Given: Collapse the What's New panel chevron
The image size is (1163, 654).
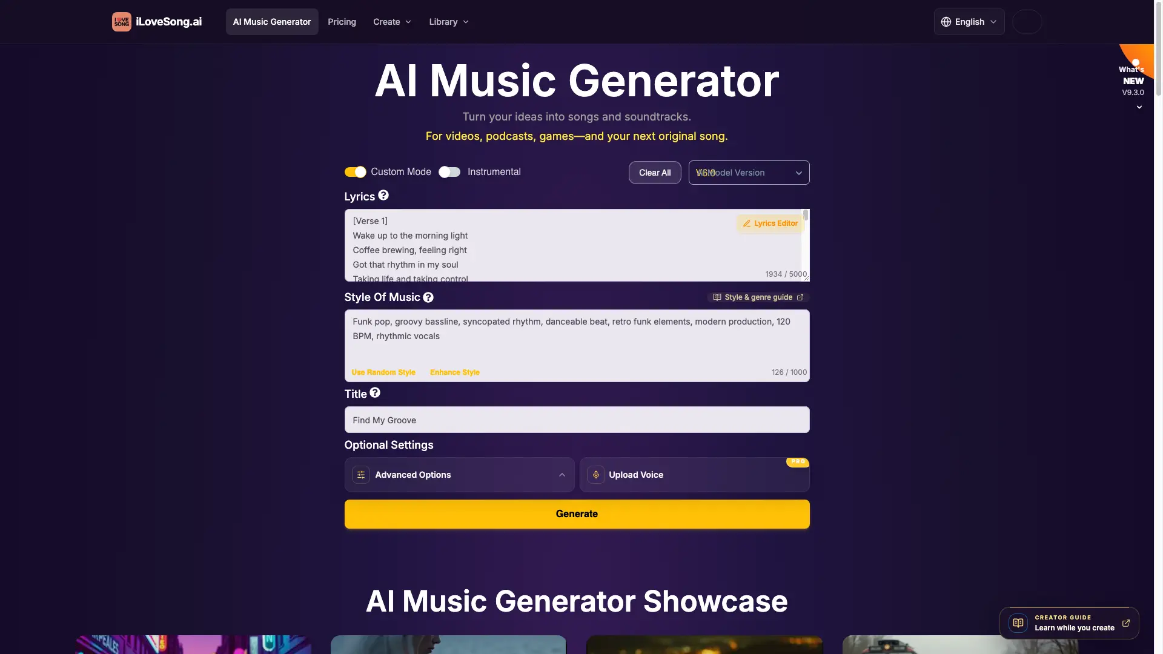Looking at the screenshot, I should 1139,107.
